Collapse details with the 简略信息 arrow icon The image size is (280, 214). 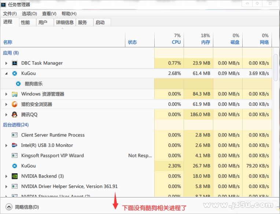[x=9, y=207]
